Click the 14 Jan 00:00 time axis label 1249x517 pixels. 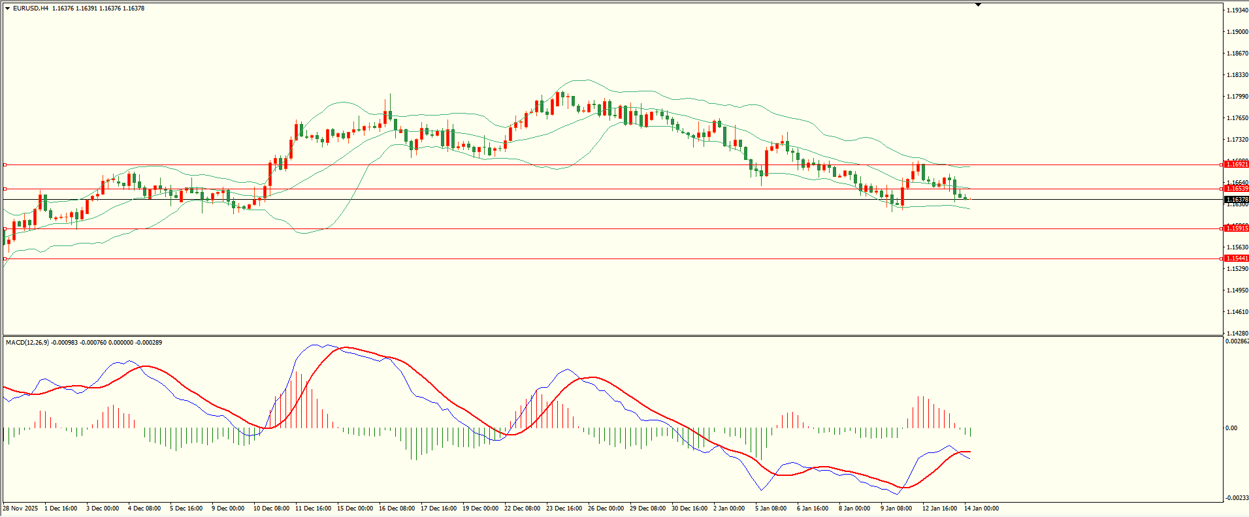(981, 508)
